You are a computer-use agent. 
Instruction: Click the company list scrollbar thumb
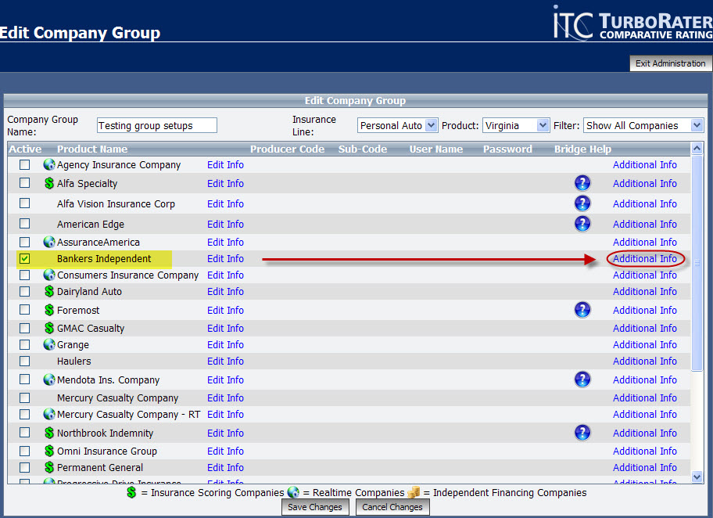point(697,263)
